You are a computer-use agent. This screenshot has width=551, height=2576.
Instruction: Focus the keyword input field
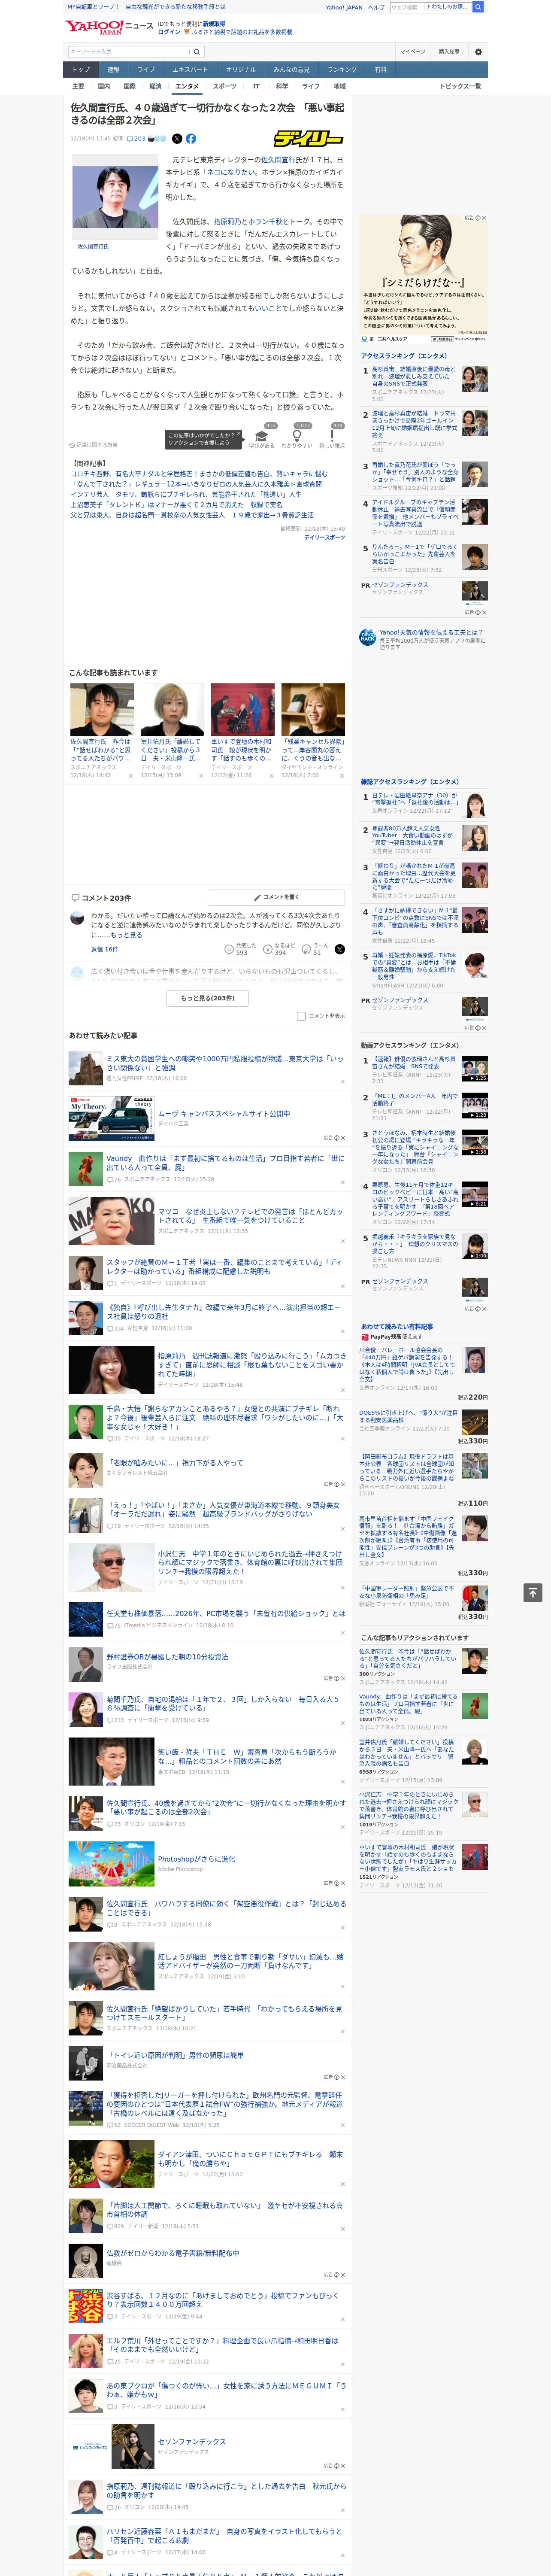(x=129, y=51)
